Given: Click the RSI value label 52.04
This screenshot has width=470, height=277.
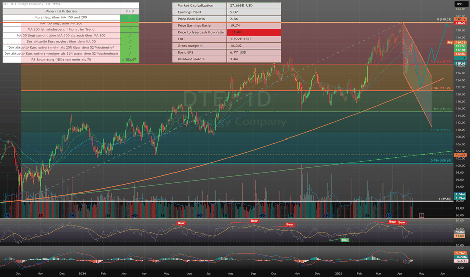Looking at the screenshot, I should 460,232.
